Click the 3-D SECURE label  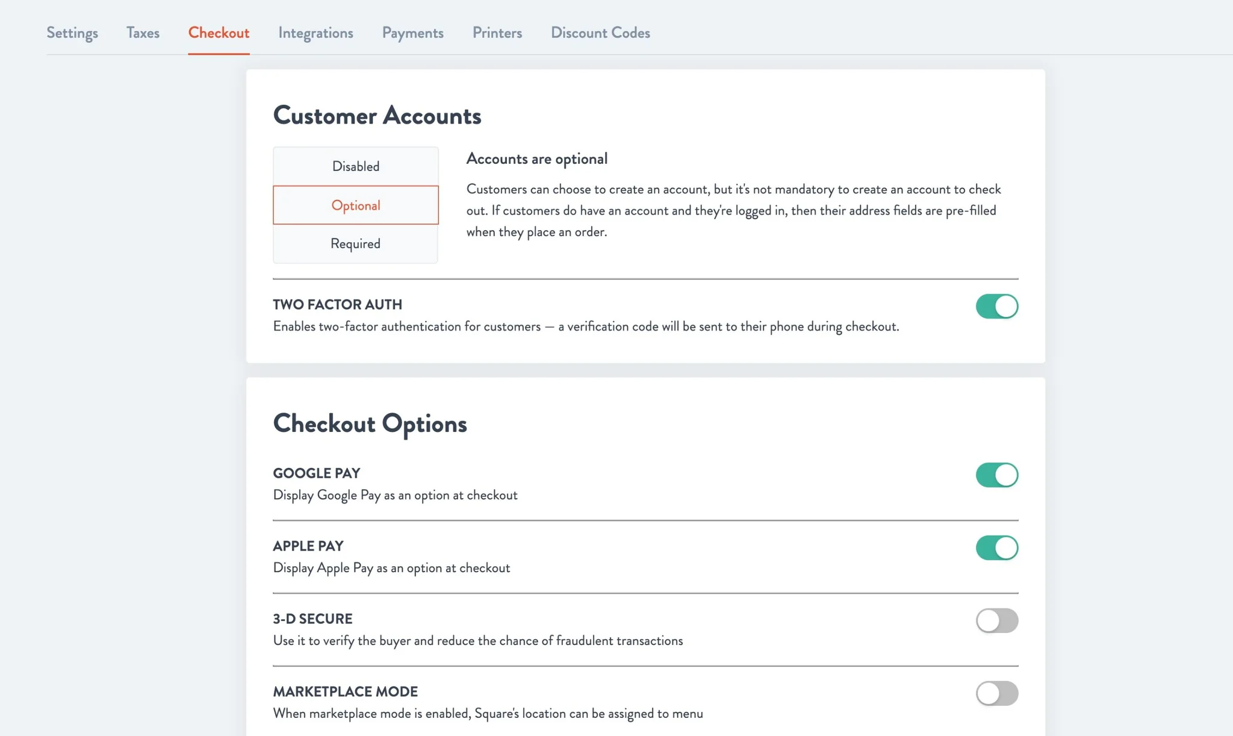[x=312, y=619]
